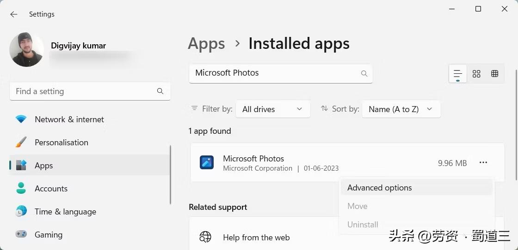Click the Installed apps heading
Image resolution: width=518 pixels, height=250 pixels.
299,43
